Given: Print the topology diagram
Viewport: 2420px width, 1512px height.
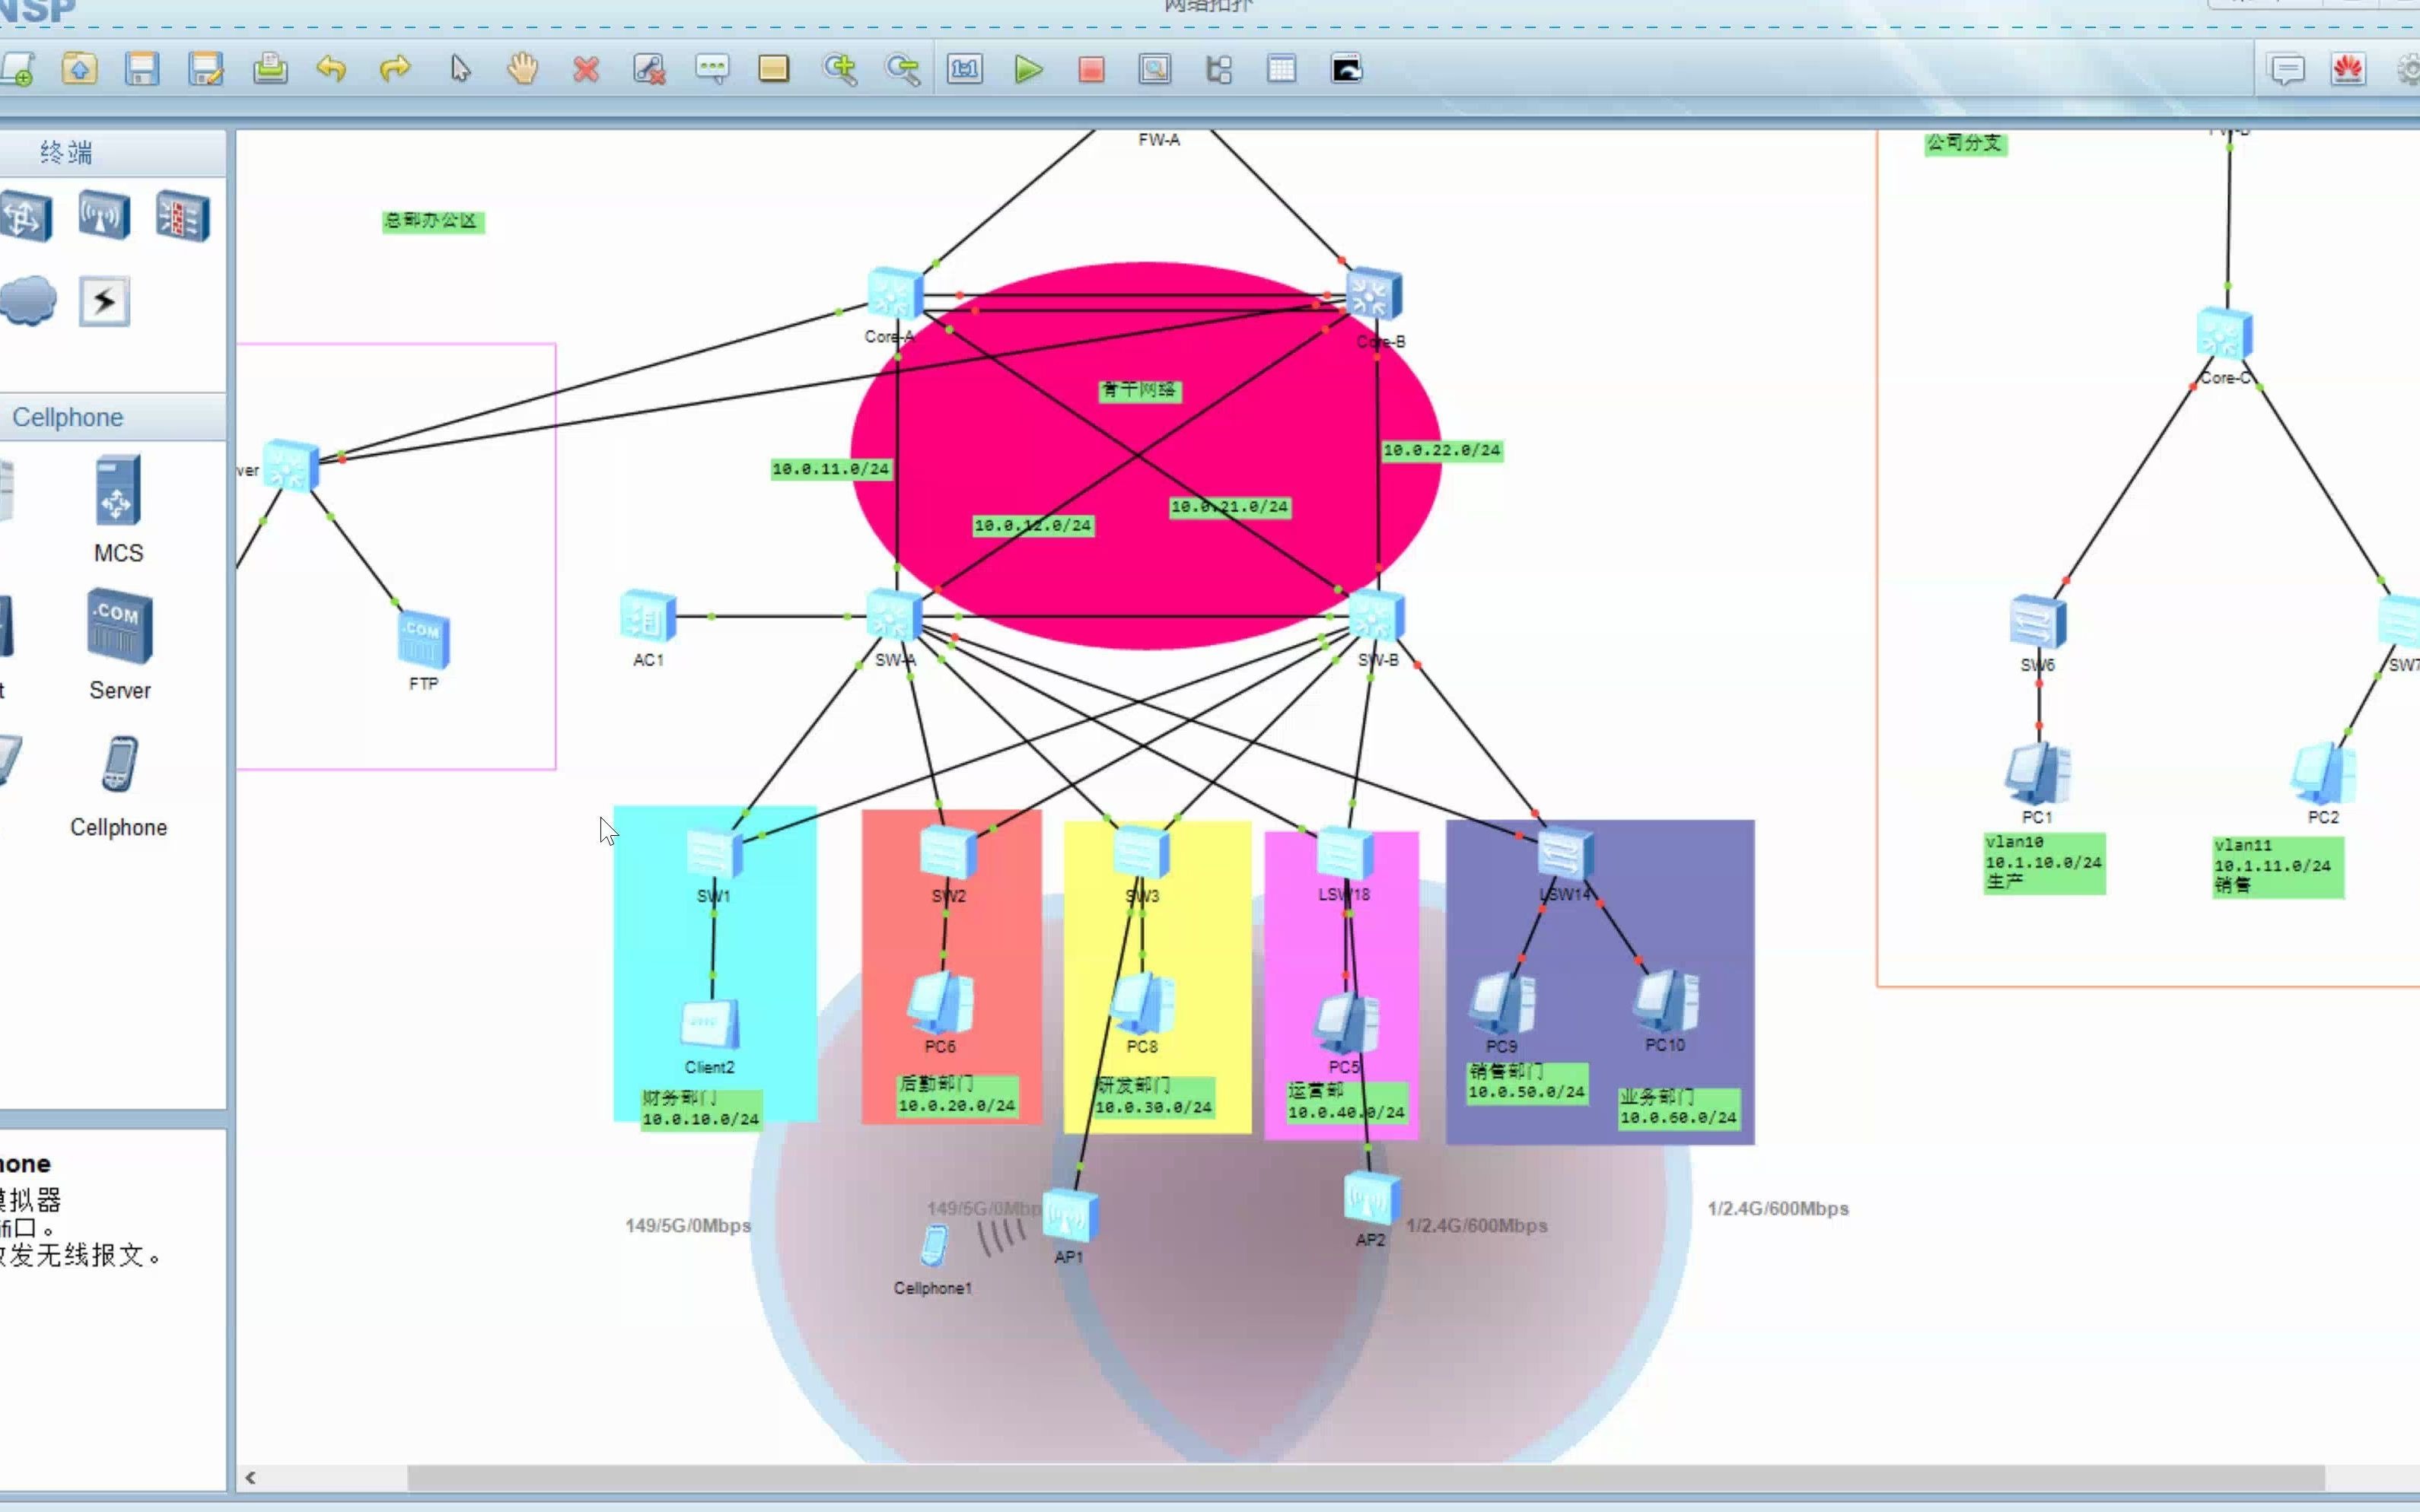Looking at the screenshot, I should [269, 69].
